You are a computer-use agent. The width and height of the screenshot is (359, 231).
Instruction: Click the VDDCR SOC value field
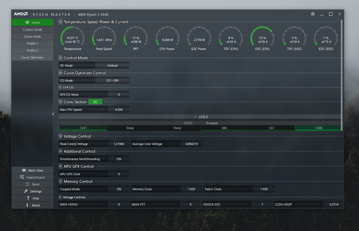pos(262,204)
